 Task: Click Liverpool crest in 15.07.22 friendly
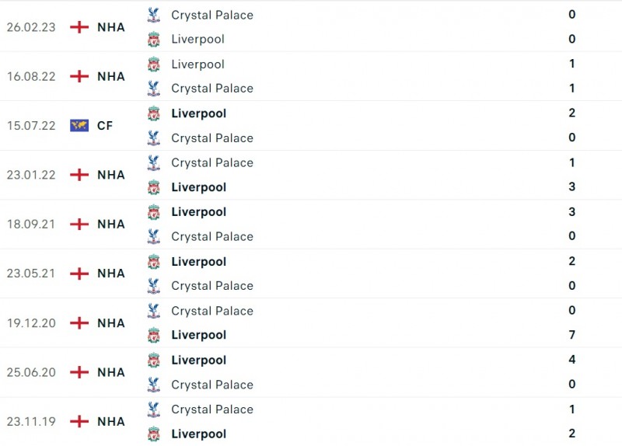pyautogui.click(x=154, y=113)
